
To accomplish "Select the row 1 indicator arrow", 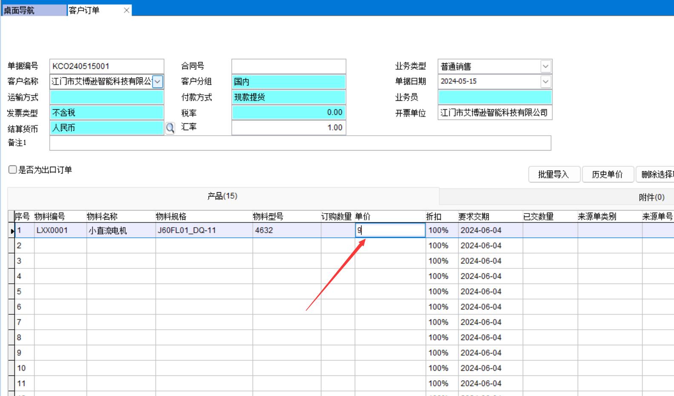I will (12, 231).
